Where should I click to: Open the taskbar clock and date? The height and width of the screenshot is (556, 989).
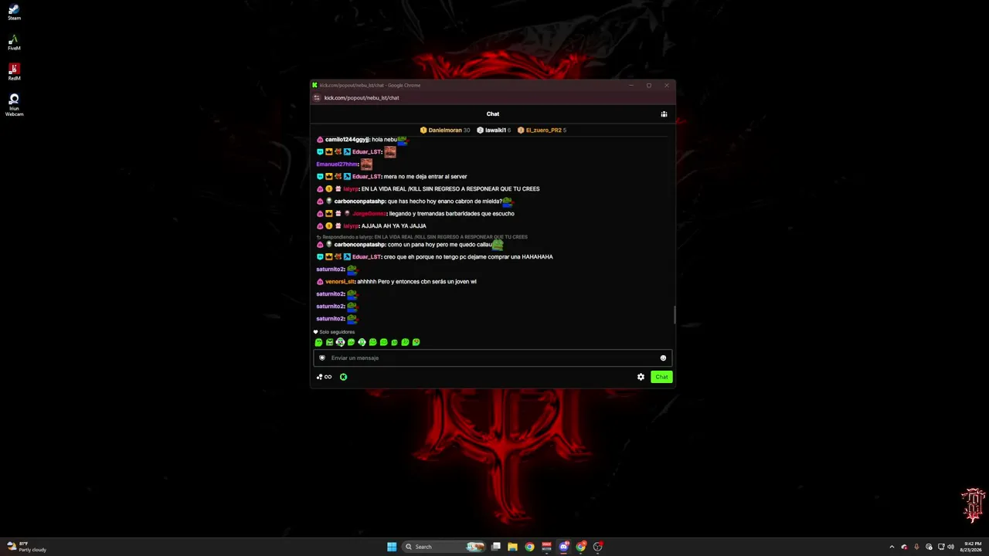(x=972, y=547)
